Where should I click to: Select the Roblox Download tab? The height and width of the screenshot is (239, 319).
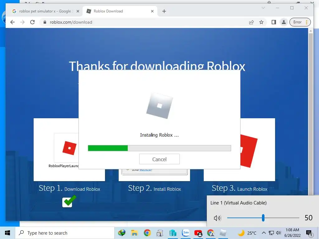tap(120, 11)
